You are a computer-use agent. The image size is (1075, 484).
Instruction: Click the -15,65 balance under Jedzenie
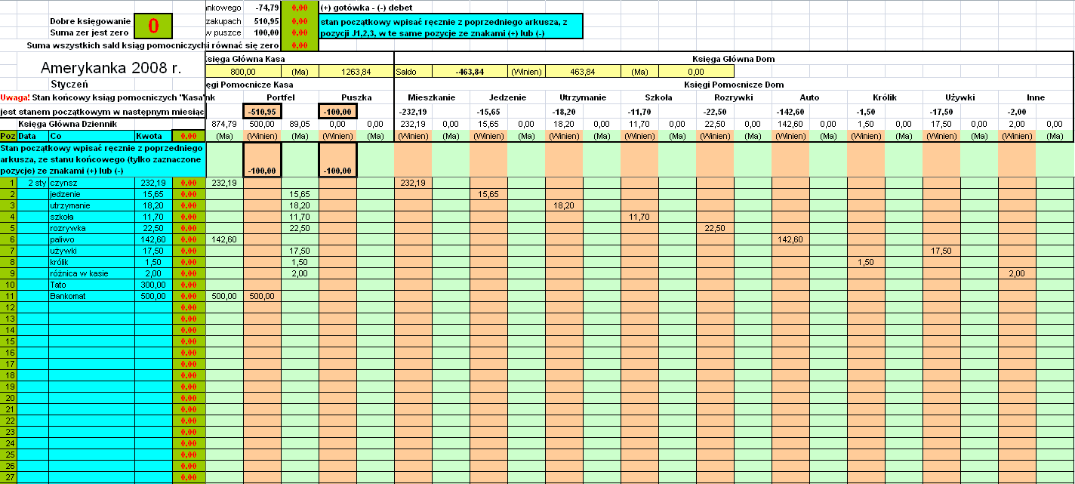point(488,111)
